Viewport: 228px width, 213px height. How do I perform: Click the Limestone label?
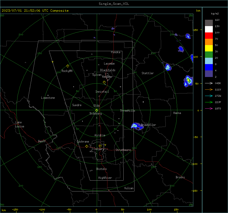click(48, 98)
